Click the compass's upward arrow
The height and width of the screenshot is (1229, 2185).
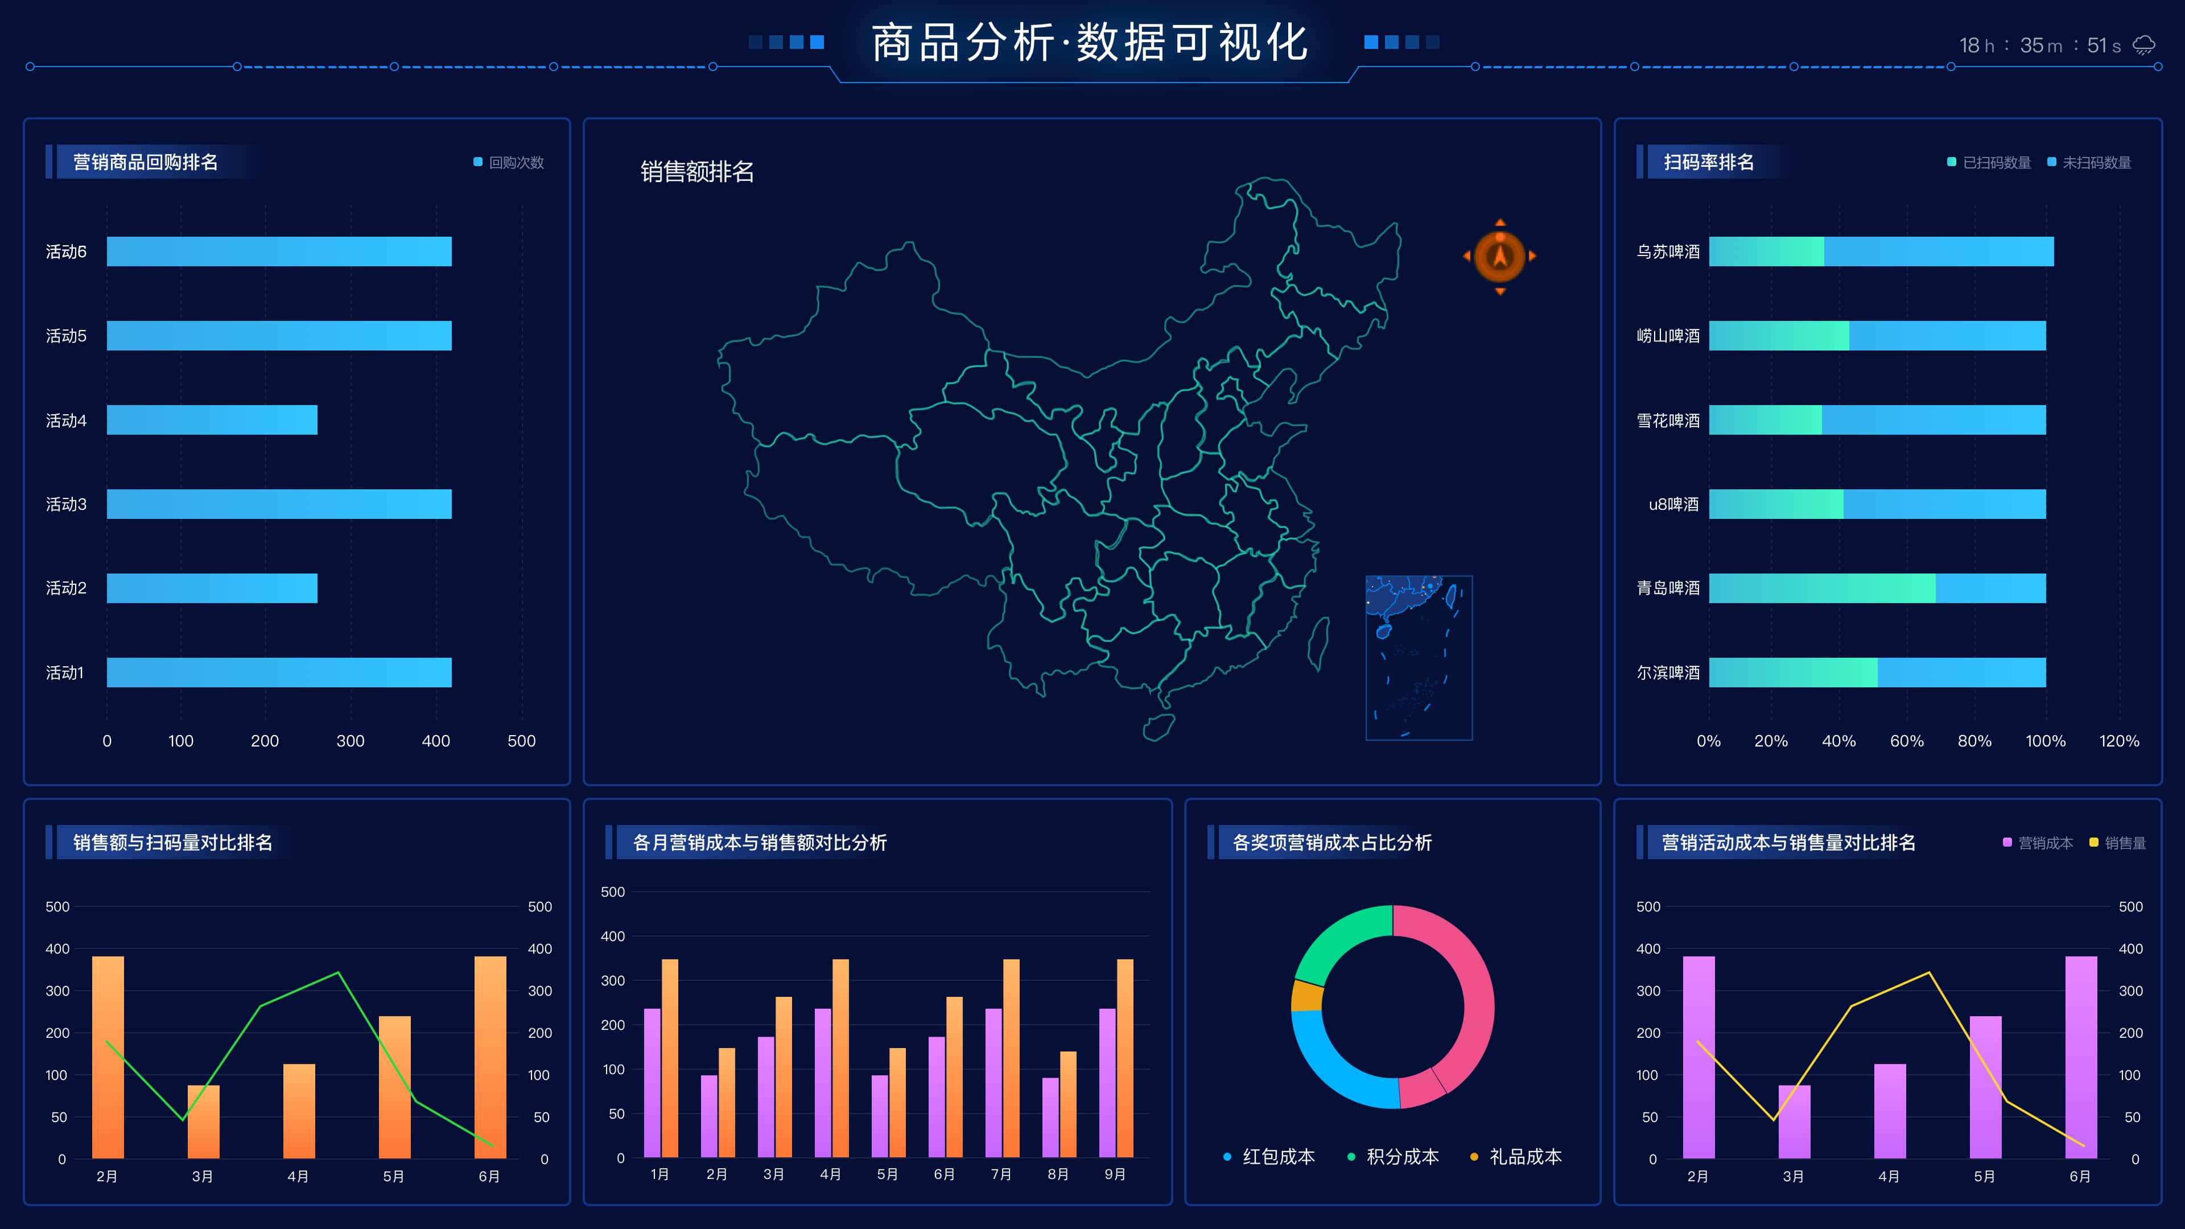(1500, 223)
